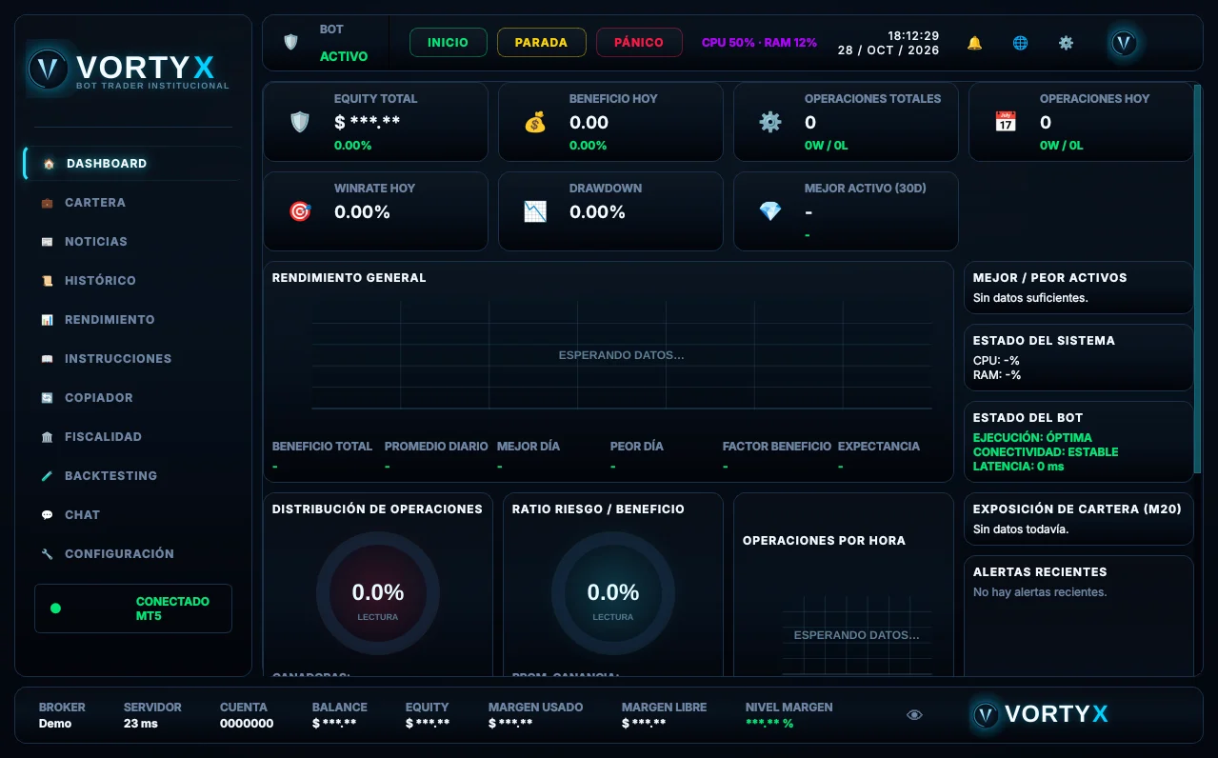Open the notifications bell icon
The height and width of the screenshot is (758, 1218).
coord(974,43)
